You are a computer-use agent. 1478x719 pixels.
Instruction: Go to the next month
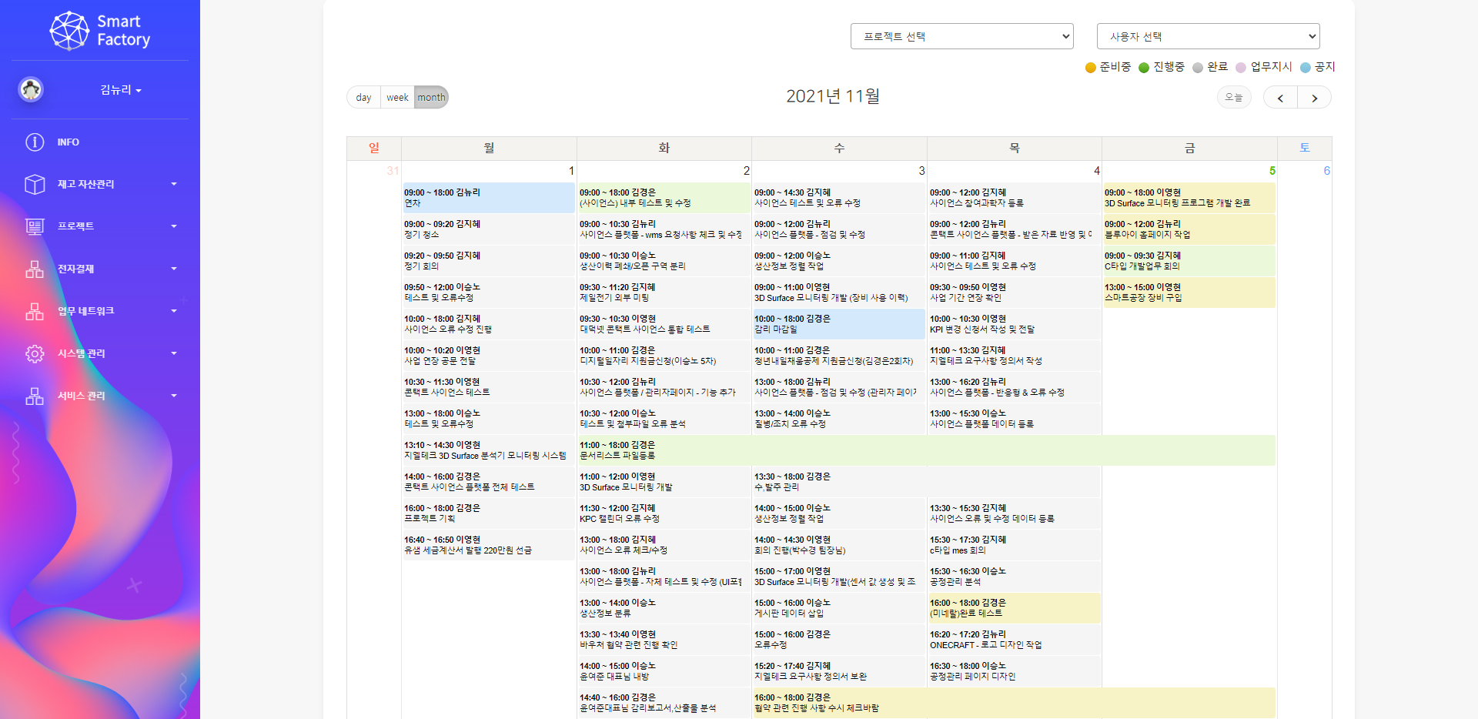pos(1314,98)
